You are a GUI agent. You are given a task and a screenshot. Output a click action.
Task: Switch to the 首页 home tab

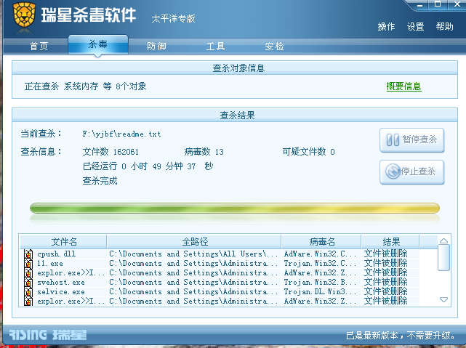pyautogui.click(x=39, y=46)
